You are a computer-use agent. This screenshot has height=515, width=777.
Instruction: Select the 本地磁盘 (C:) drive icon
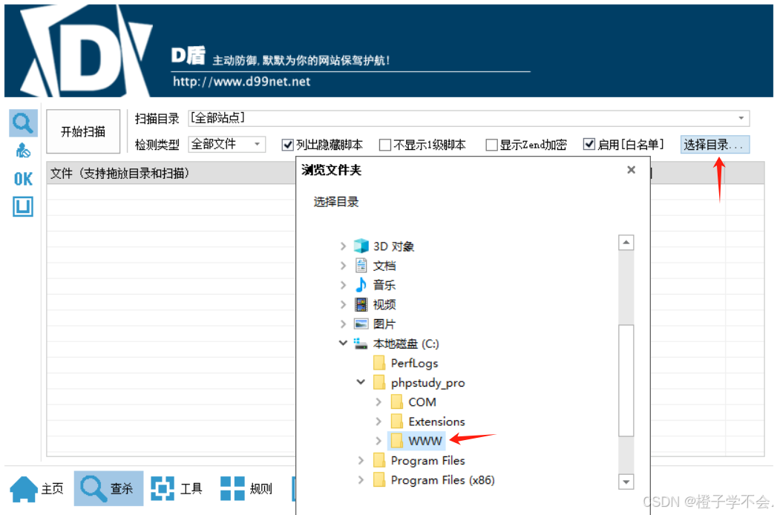[x=361, y=344]
